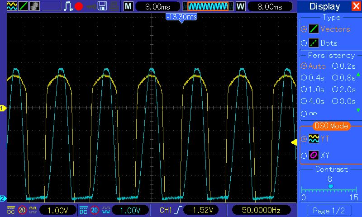This screenshot has width=362, height=217.
Task: Click the -13.30ms horizontal trigger position marker
Action: pos(181,18)
